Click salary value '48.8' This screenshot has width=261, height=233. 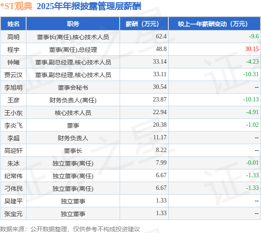coord(161,49)
